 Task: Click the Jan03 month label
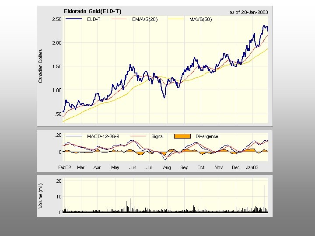point(252,167)
